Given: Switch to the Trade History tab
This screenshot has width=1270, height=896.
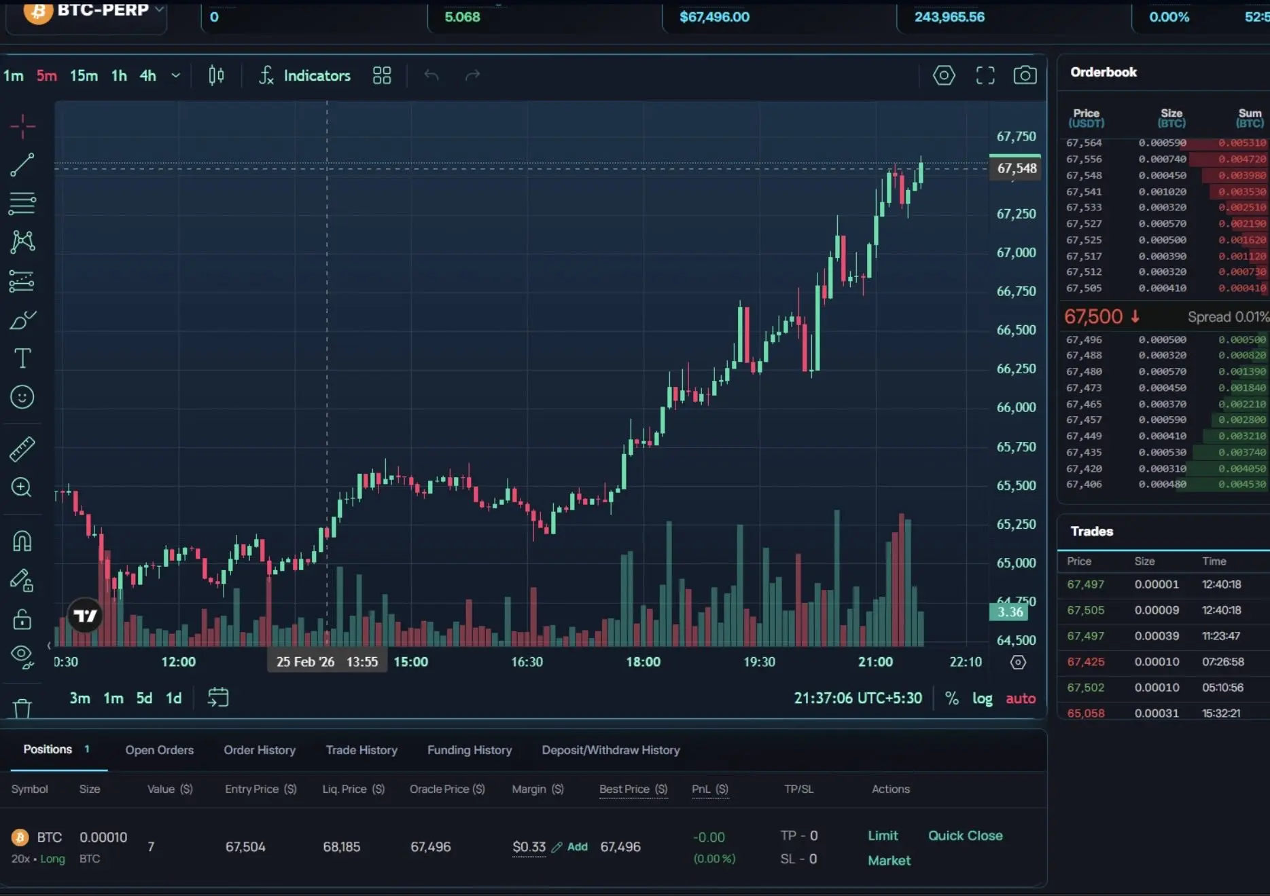Looking at the screenshot, I should click(x=361, y=750).
